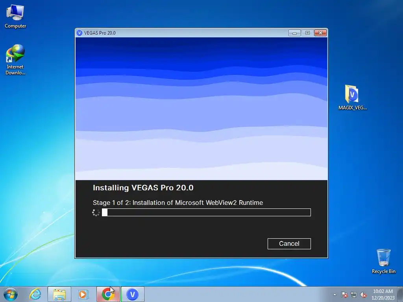Select the Internet Download Manager desktop shortcut
The image size is (403, 302).
coord(15,60)
